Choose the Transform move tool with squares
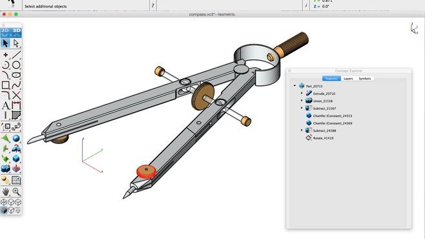The width and height of the screenshot is (425, 239). point(5,127)
